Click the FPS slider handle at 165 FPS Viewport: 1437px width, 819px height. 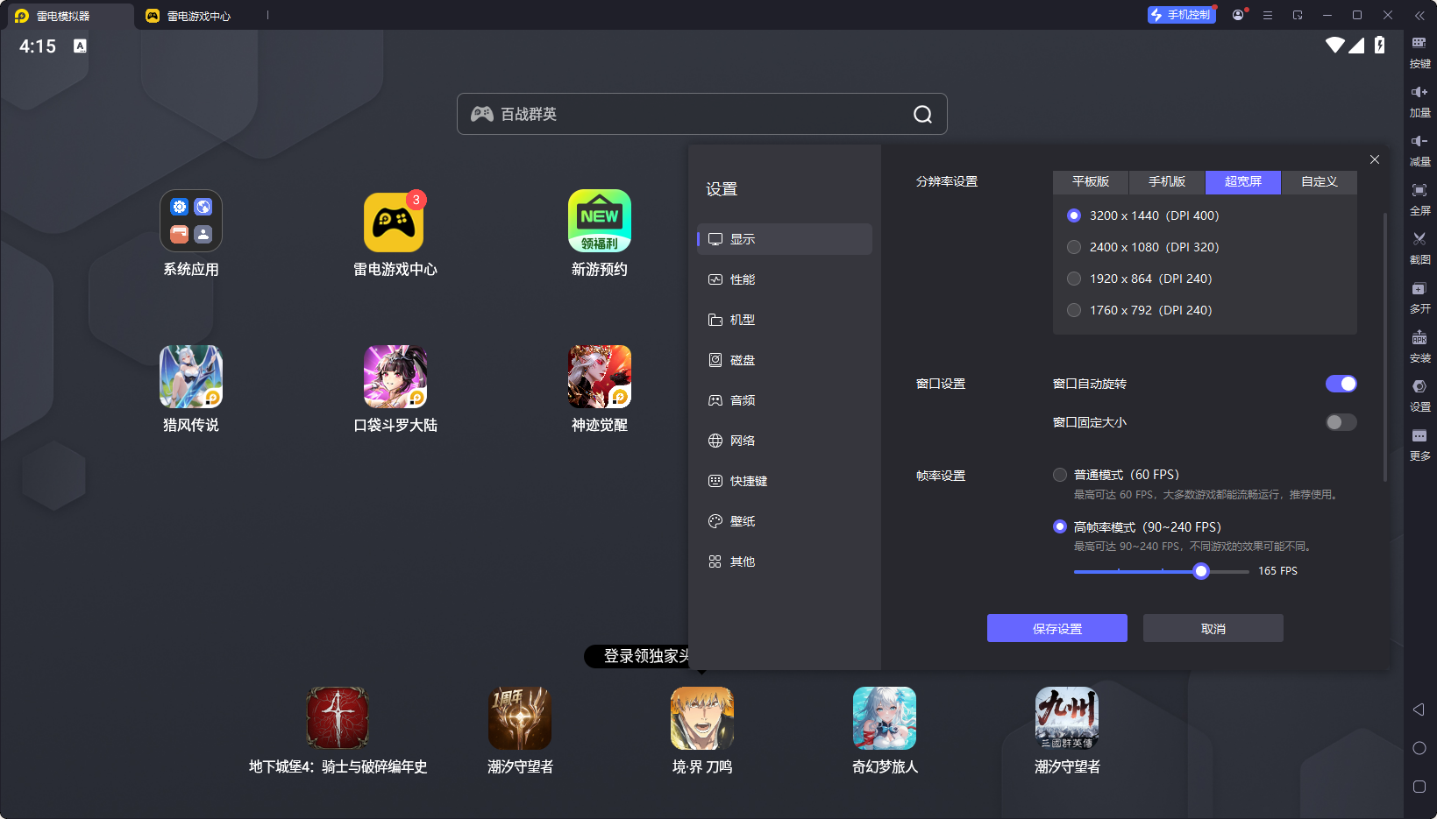point(1201,571)
